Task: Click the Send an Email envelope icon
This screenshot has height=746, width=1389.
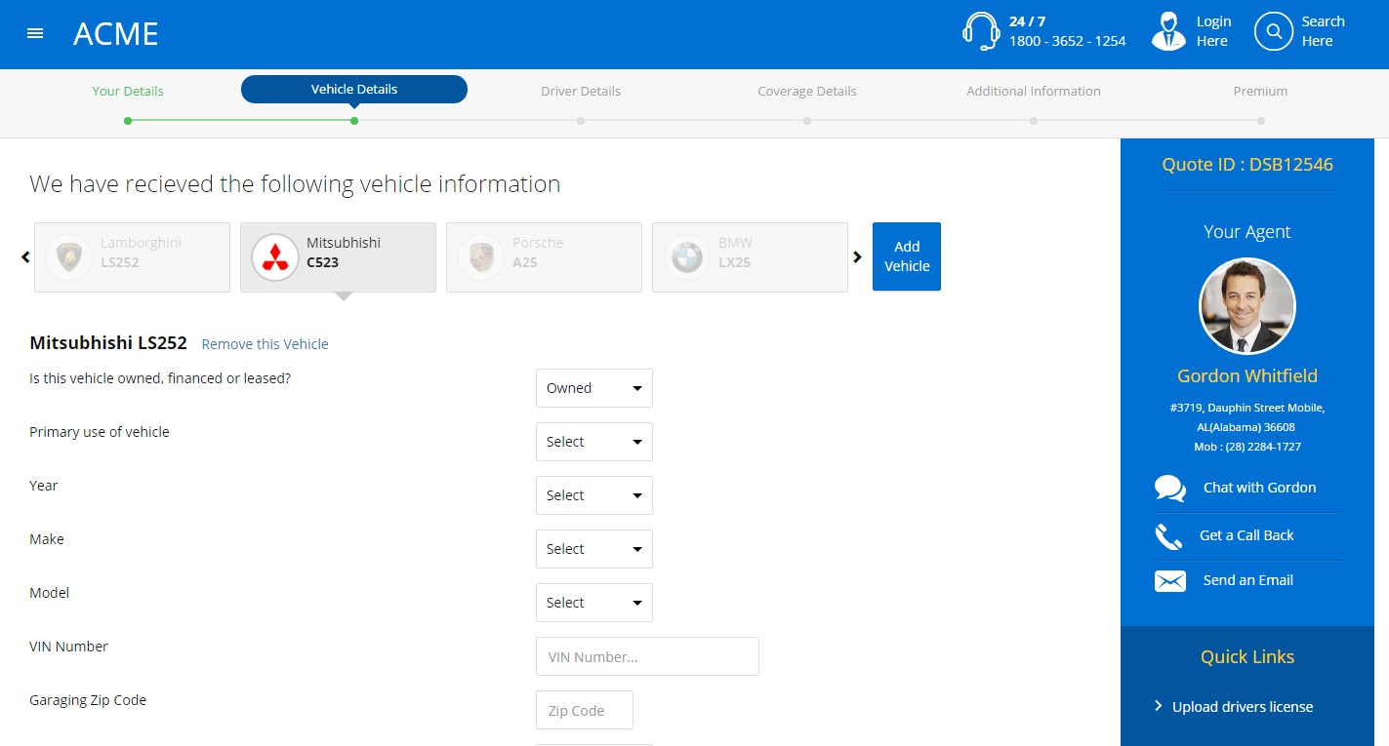Action: click(1169, 581)
